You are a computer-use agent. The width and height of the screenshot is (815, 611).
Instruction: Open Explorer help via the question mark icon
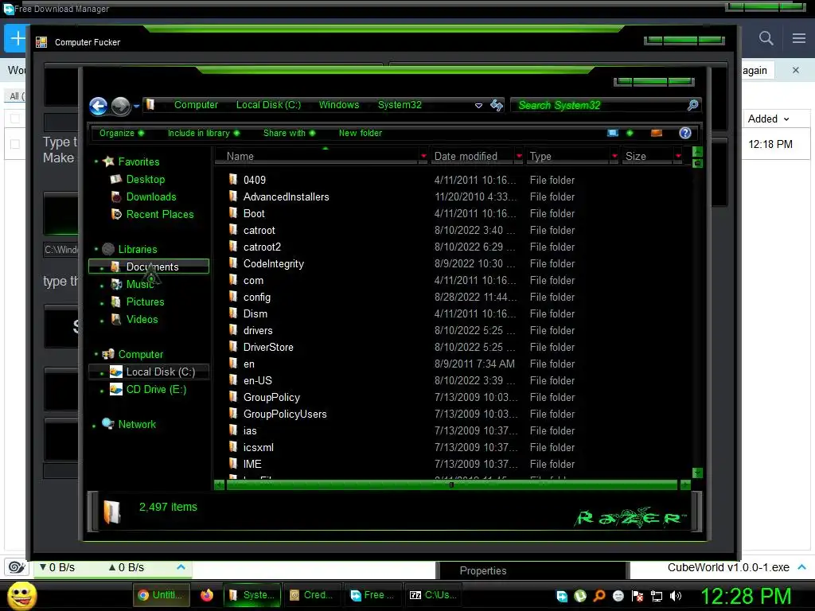click(685, 133)
